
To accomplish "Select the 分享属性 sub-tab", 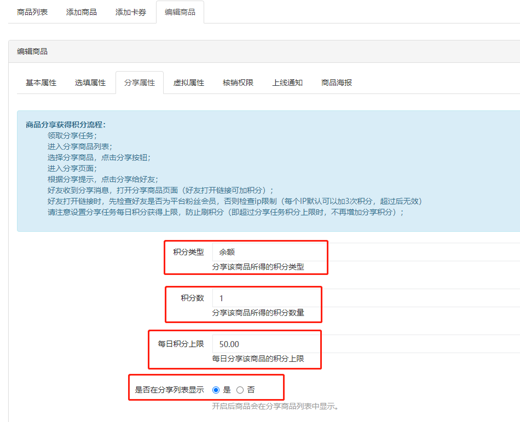I will [140, 83].
